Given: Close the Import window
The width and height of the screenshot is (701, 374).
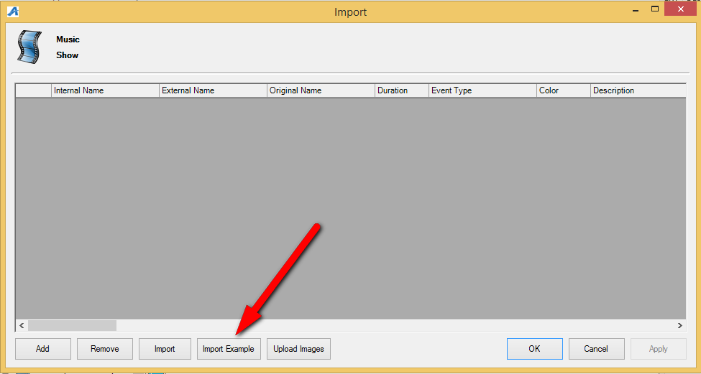Looking at the screenshot, I should tap(680, 9).
